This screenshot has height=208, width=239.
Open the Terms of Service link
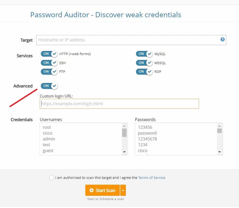tap(152, 178)
